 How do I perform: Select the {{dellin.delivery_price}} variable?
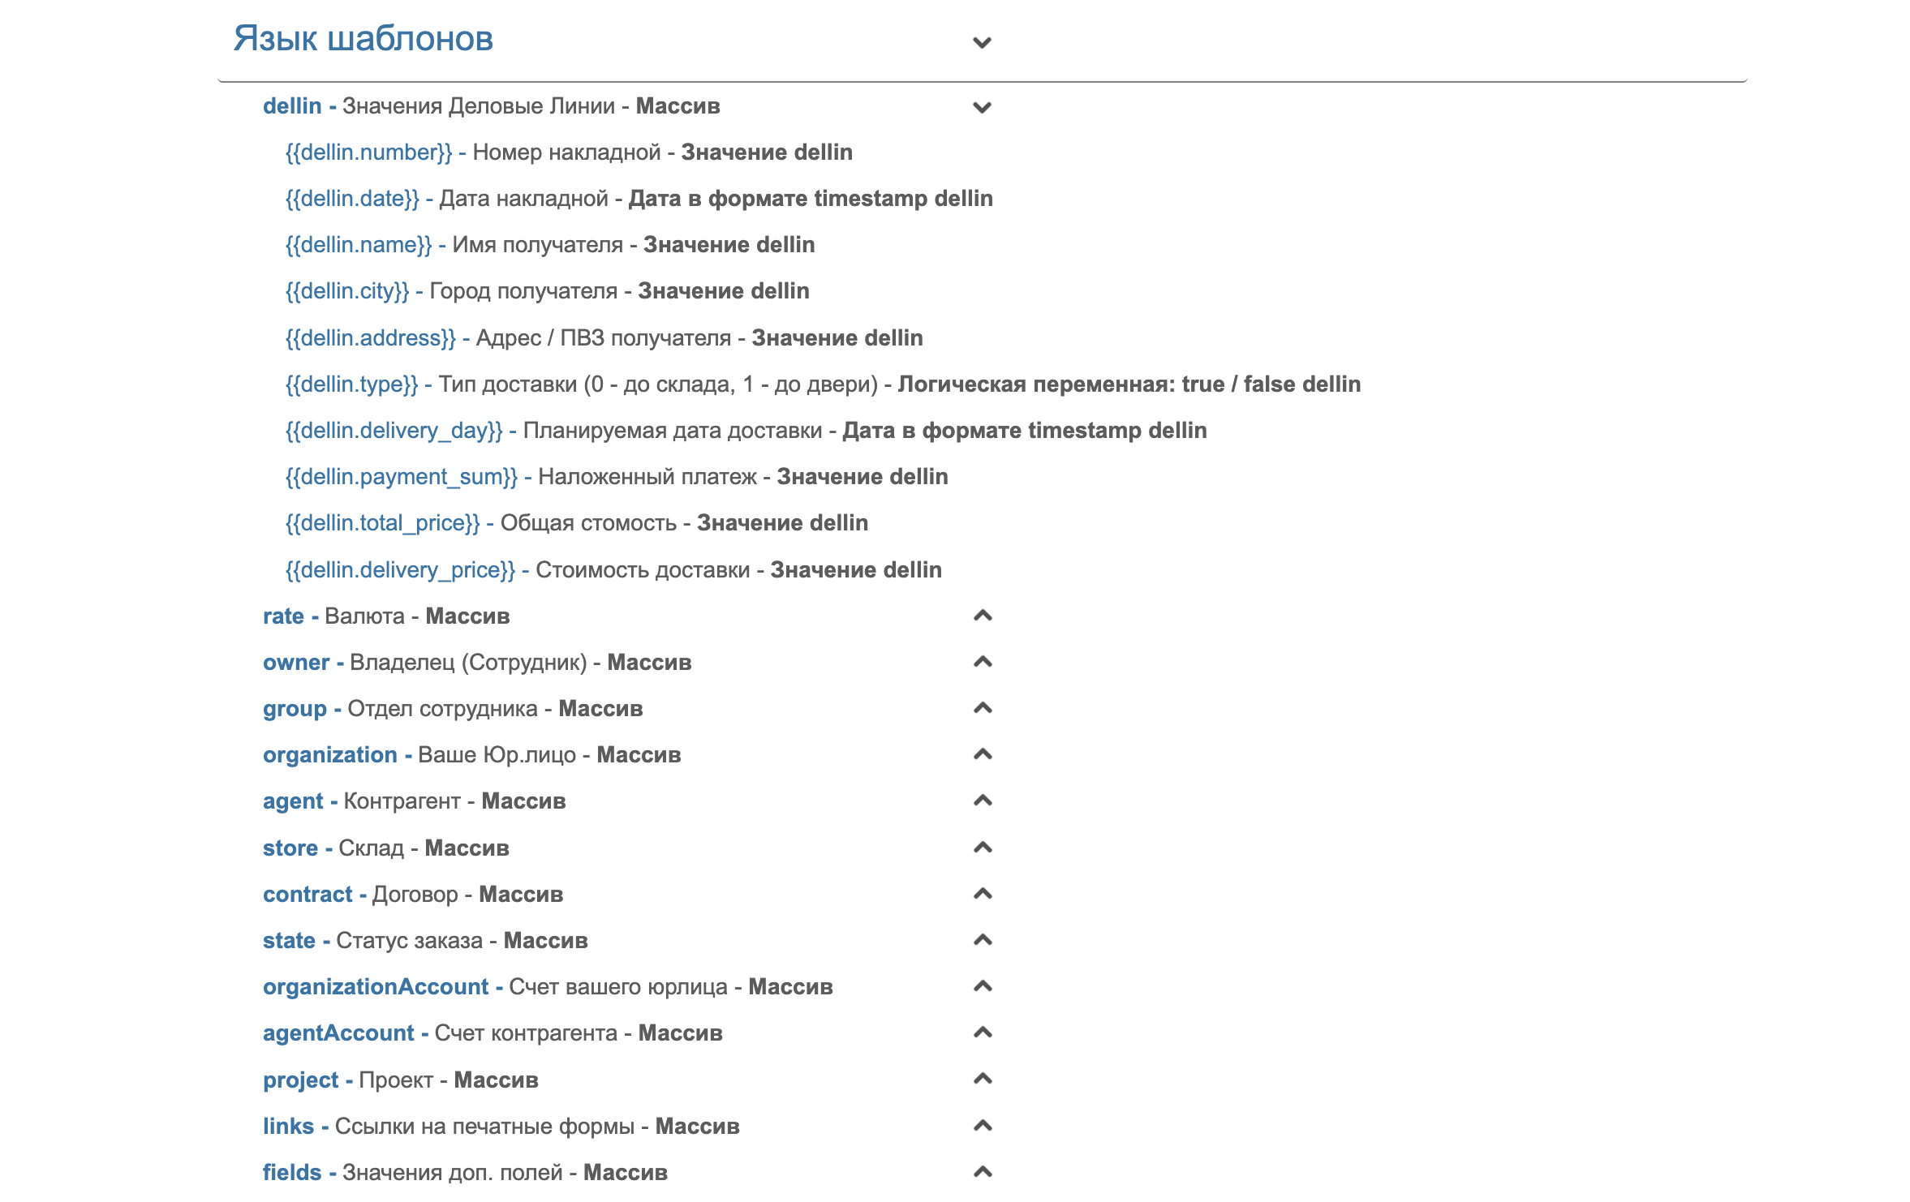pos(400,570)
